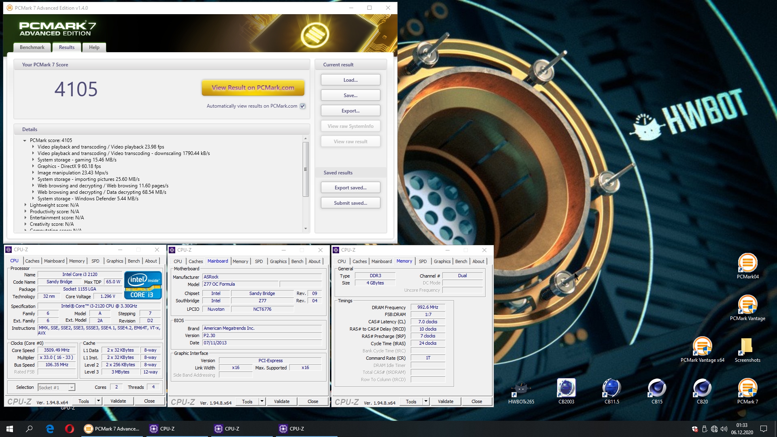Click Close button in CPU-Z Memory window
This screenshot has height=437, width=777.
click(x=477, y=401)
